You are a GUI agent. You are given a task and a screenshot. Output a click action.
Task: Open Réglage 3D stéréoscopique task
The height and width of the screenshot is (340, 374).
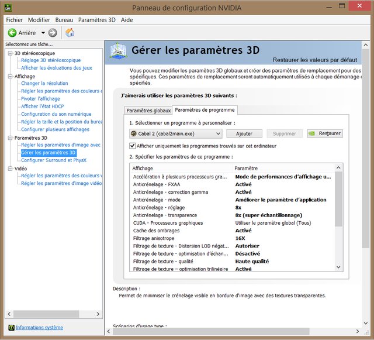(x=51, y=60)
